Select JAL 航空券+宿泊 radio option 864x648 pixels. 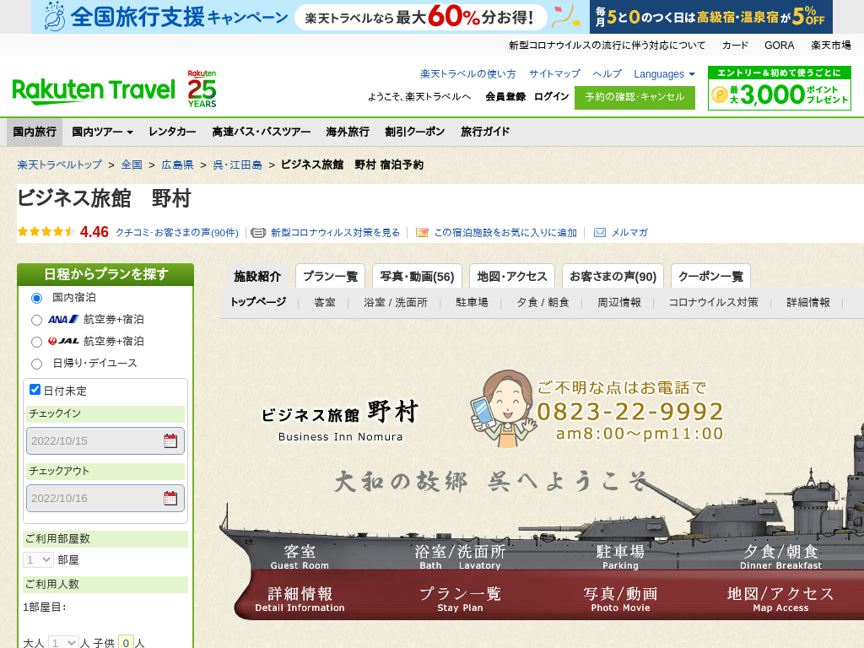point(37,343)
